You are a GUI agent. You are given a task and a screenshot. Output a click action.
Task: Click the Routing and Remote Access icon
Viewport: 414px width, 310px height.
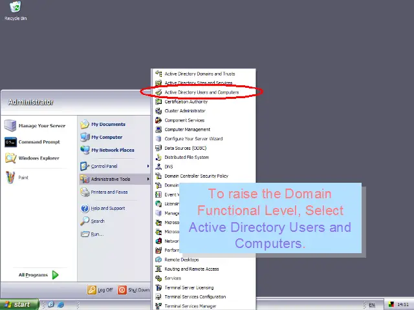pos(158,269)
